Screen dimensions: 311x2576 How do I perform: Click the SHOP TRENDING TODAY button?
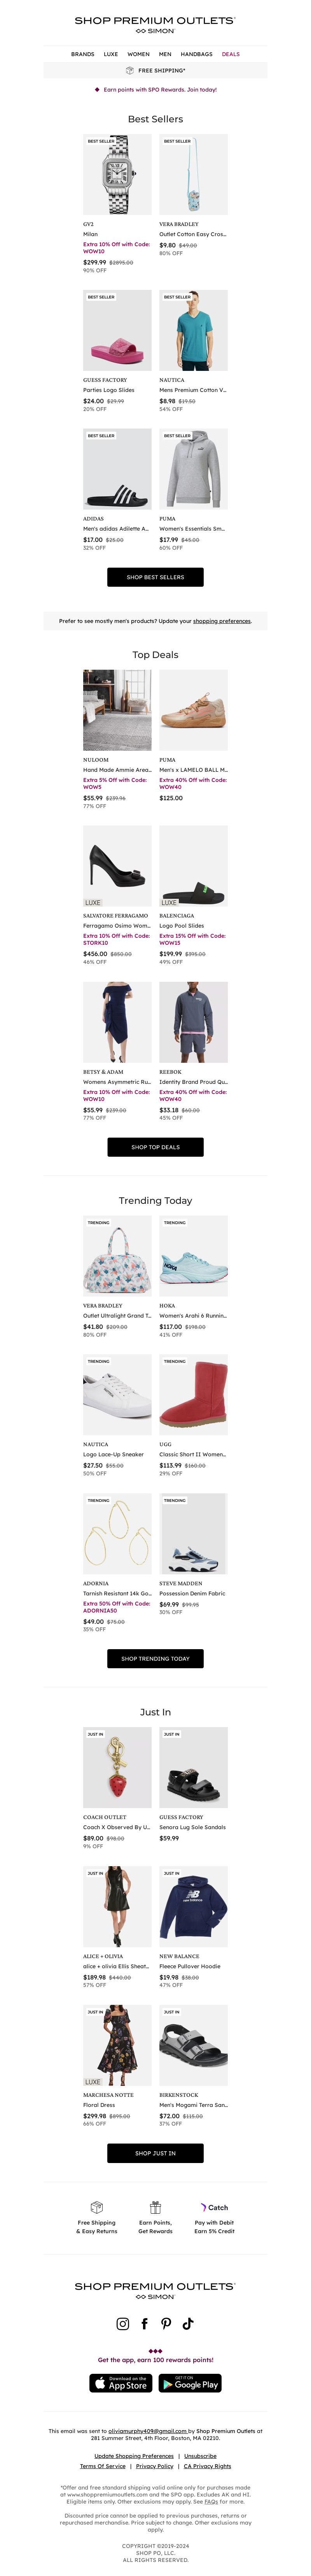(x=155, y=1658)
